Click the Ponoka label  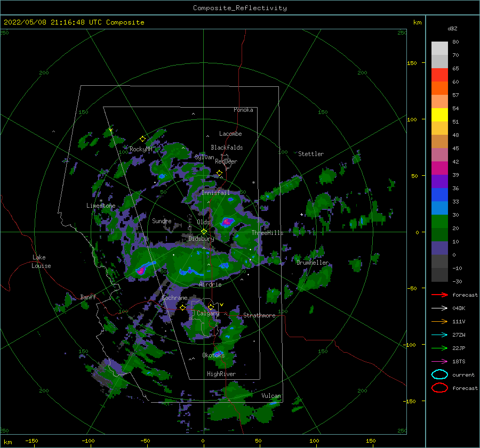click(x=243, y=110)
